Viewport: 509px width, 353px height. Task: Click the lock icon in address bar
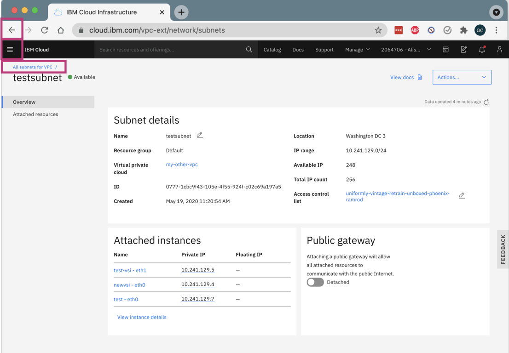(x=81, y=30)
